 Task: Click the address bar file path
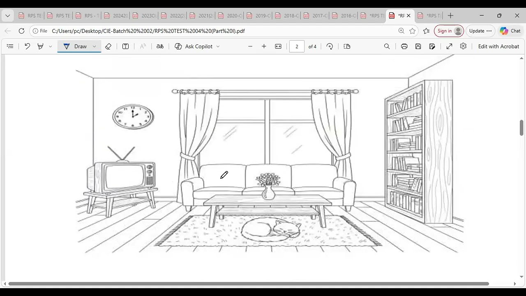(x=148, y=31)
